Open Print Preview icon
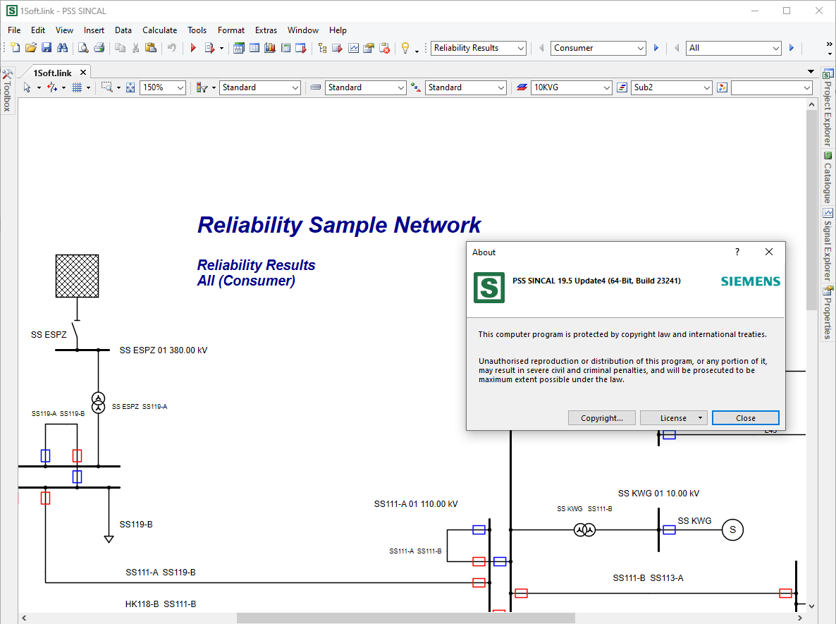The image size is (836, 624). [83, 48]
